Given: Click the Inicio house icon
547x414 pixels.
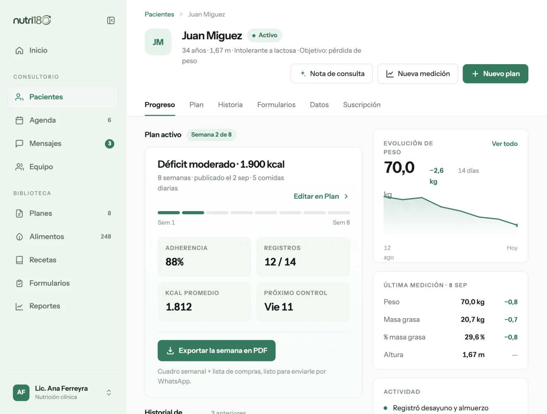Looking at the screenshot, I should coord(19,51).
